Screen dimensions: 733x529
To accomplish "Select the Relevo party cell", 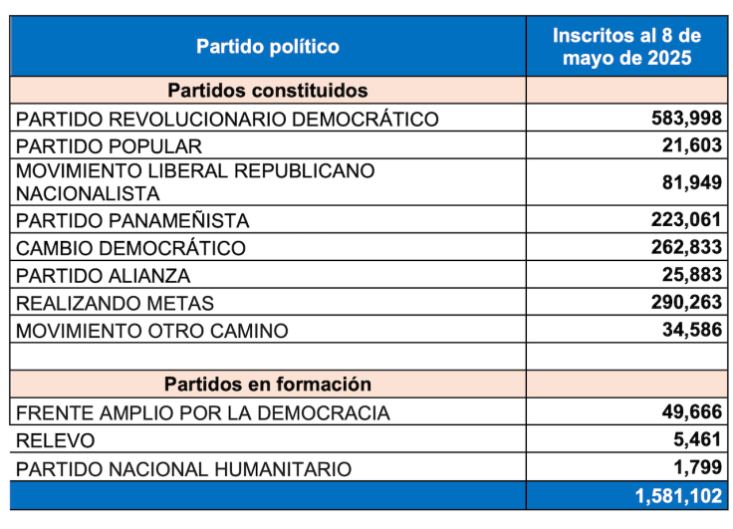I will pos(57,440).
